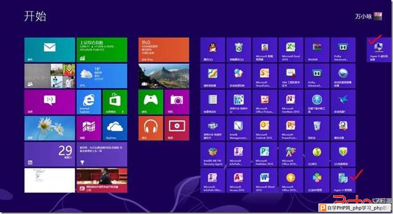Launch Microsoft PowerPoint tile
Image resolution: width=393 pixels, height=214 pixels.
[291, 128]
